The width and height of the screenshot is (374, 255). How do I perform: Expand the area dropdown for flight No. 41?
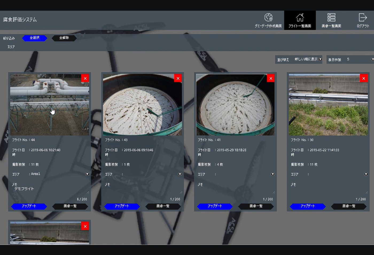point(273,174)
